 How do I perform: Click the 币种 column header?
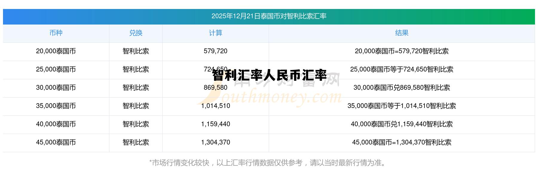point(56,33)
